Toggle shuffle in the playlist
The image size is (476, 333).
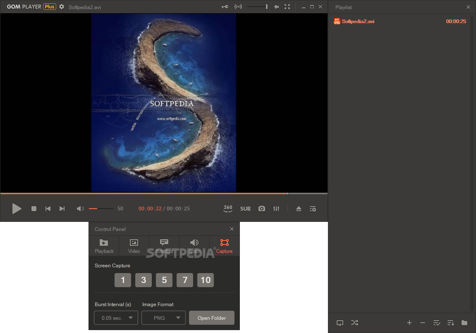pos(354,323)
